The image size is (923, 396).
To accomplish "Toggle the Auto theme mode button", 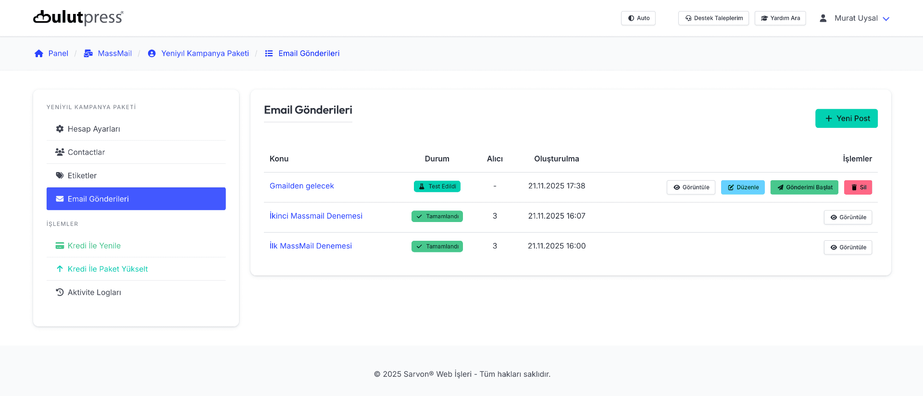I will 638,18.
